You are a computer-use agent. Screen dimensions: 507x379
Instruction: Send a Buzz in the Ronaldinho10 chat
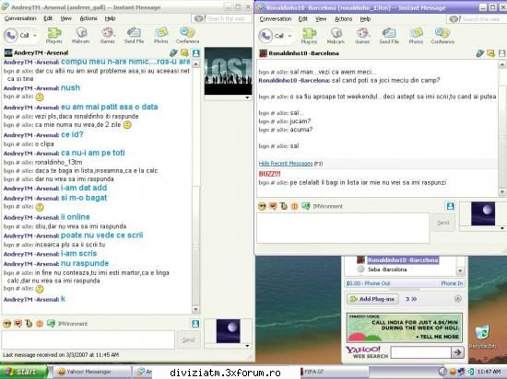(294, 206)
